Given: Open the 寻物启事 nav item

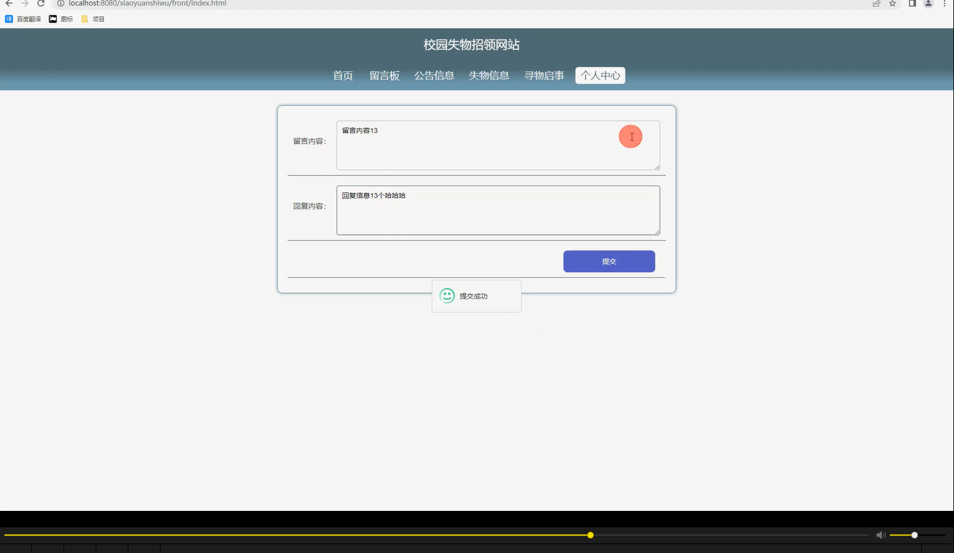Looking at the screenshot, I should point(544,75).
